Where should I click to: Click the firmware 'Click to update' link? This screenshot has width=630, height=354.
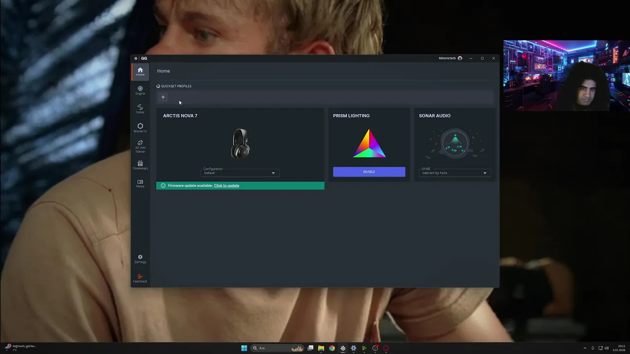pyautogui.click(x=226, y=185)
